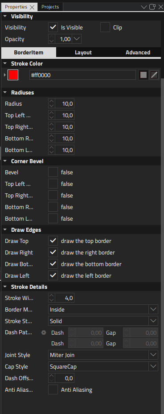The image size is (164, 414).
Task: Click the #ff0000 hex color field
Action: [82, 75]
